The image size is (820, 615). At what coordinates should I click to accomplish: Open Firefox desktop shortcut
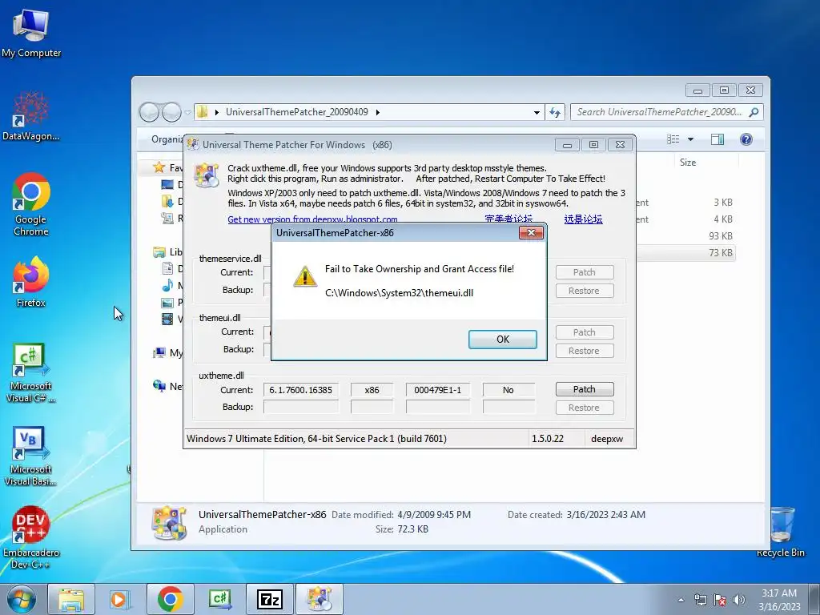point(31,282)
